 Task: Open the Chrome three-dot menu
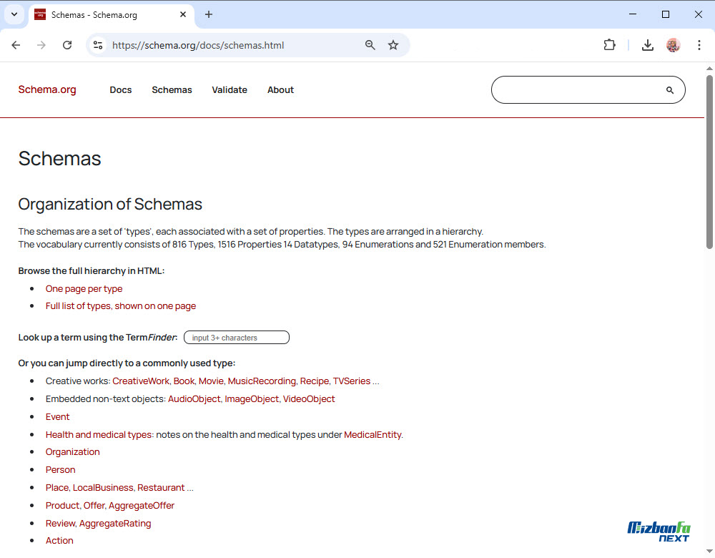point(699,45)
